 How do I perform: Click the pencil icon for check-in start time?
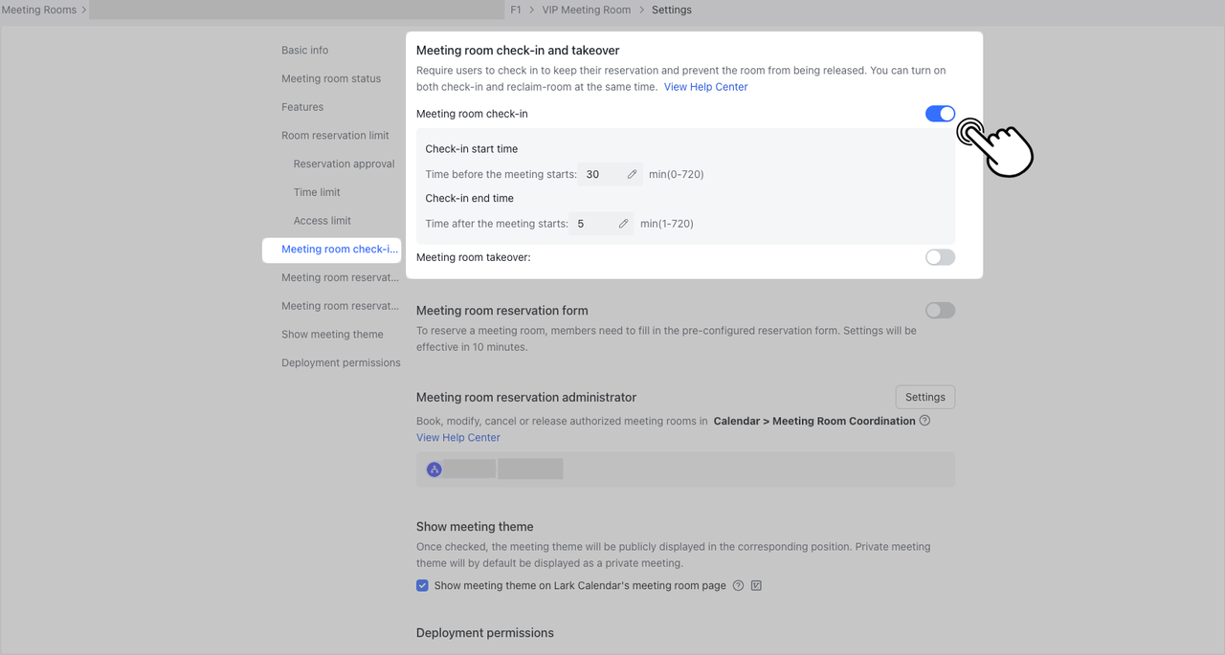[x=632, y=174]
